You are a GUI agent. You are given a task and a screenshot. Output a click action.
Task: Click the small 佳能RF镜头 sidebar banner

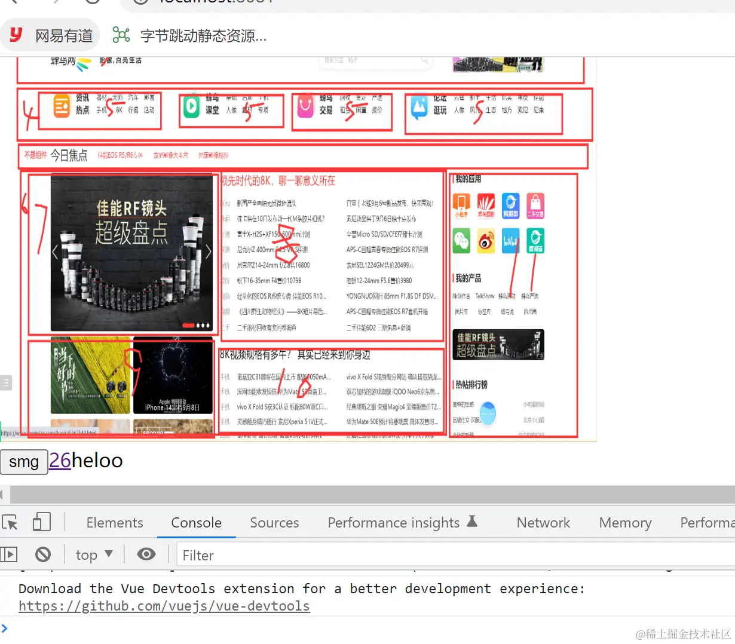pos(498,345)
